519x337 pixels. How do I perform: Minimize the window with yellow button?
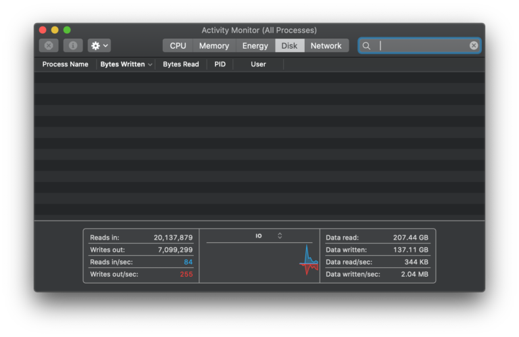tap(55, 30)
